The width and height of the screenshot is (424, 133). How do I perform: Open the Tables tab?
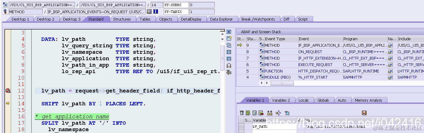[x=145, y=19]
